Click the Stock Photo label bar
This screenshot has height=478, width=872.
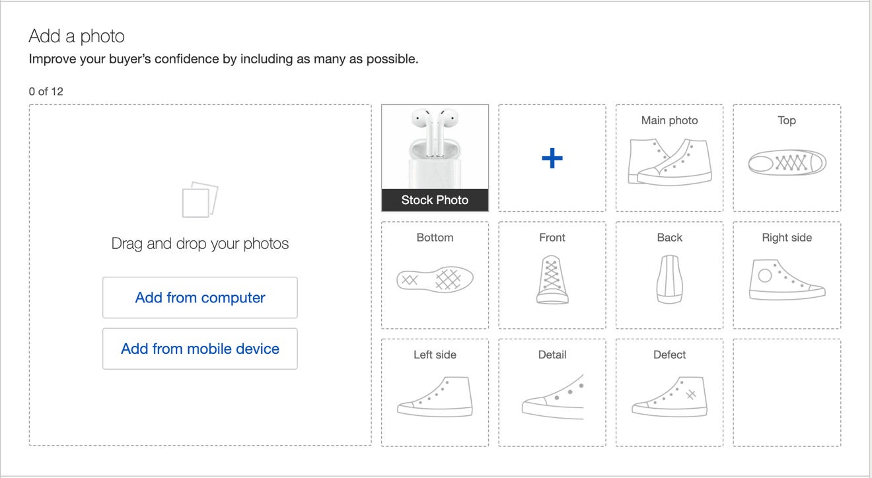pos(434,199)
